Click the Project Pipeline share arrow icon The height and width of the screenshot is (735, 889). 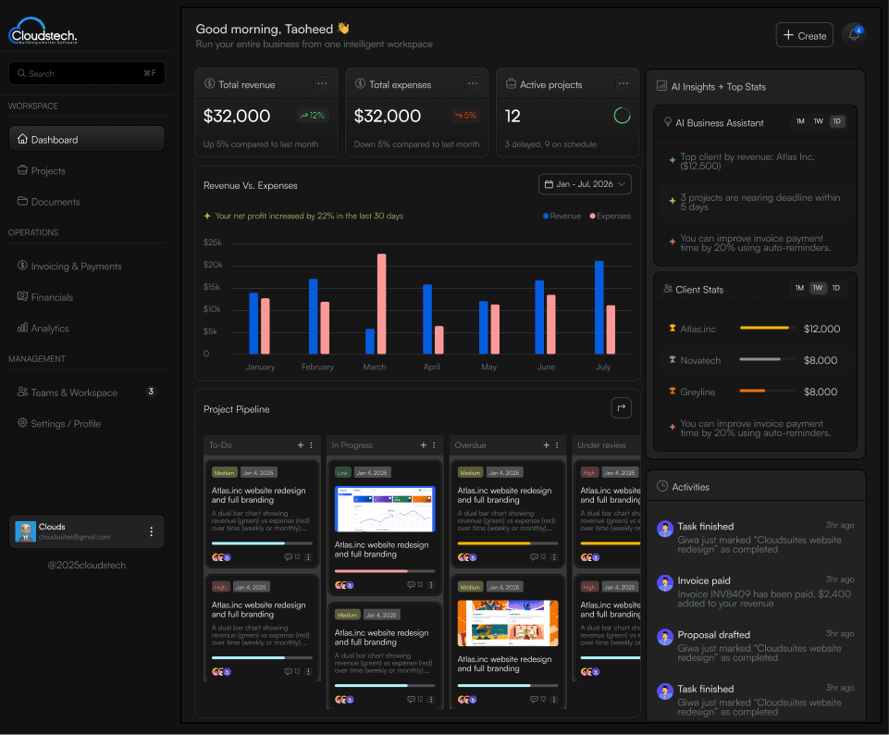point(622,407)
